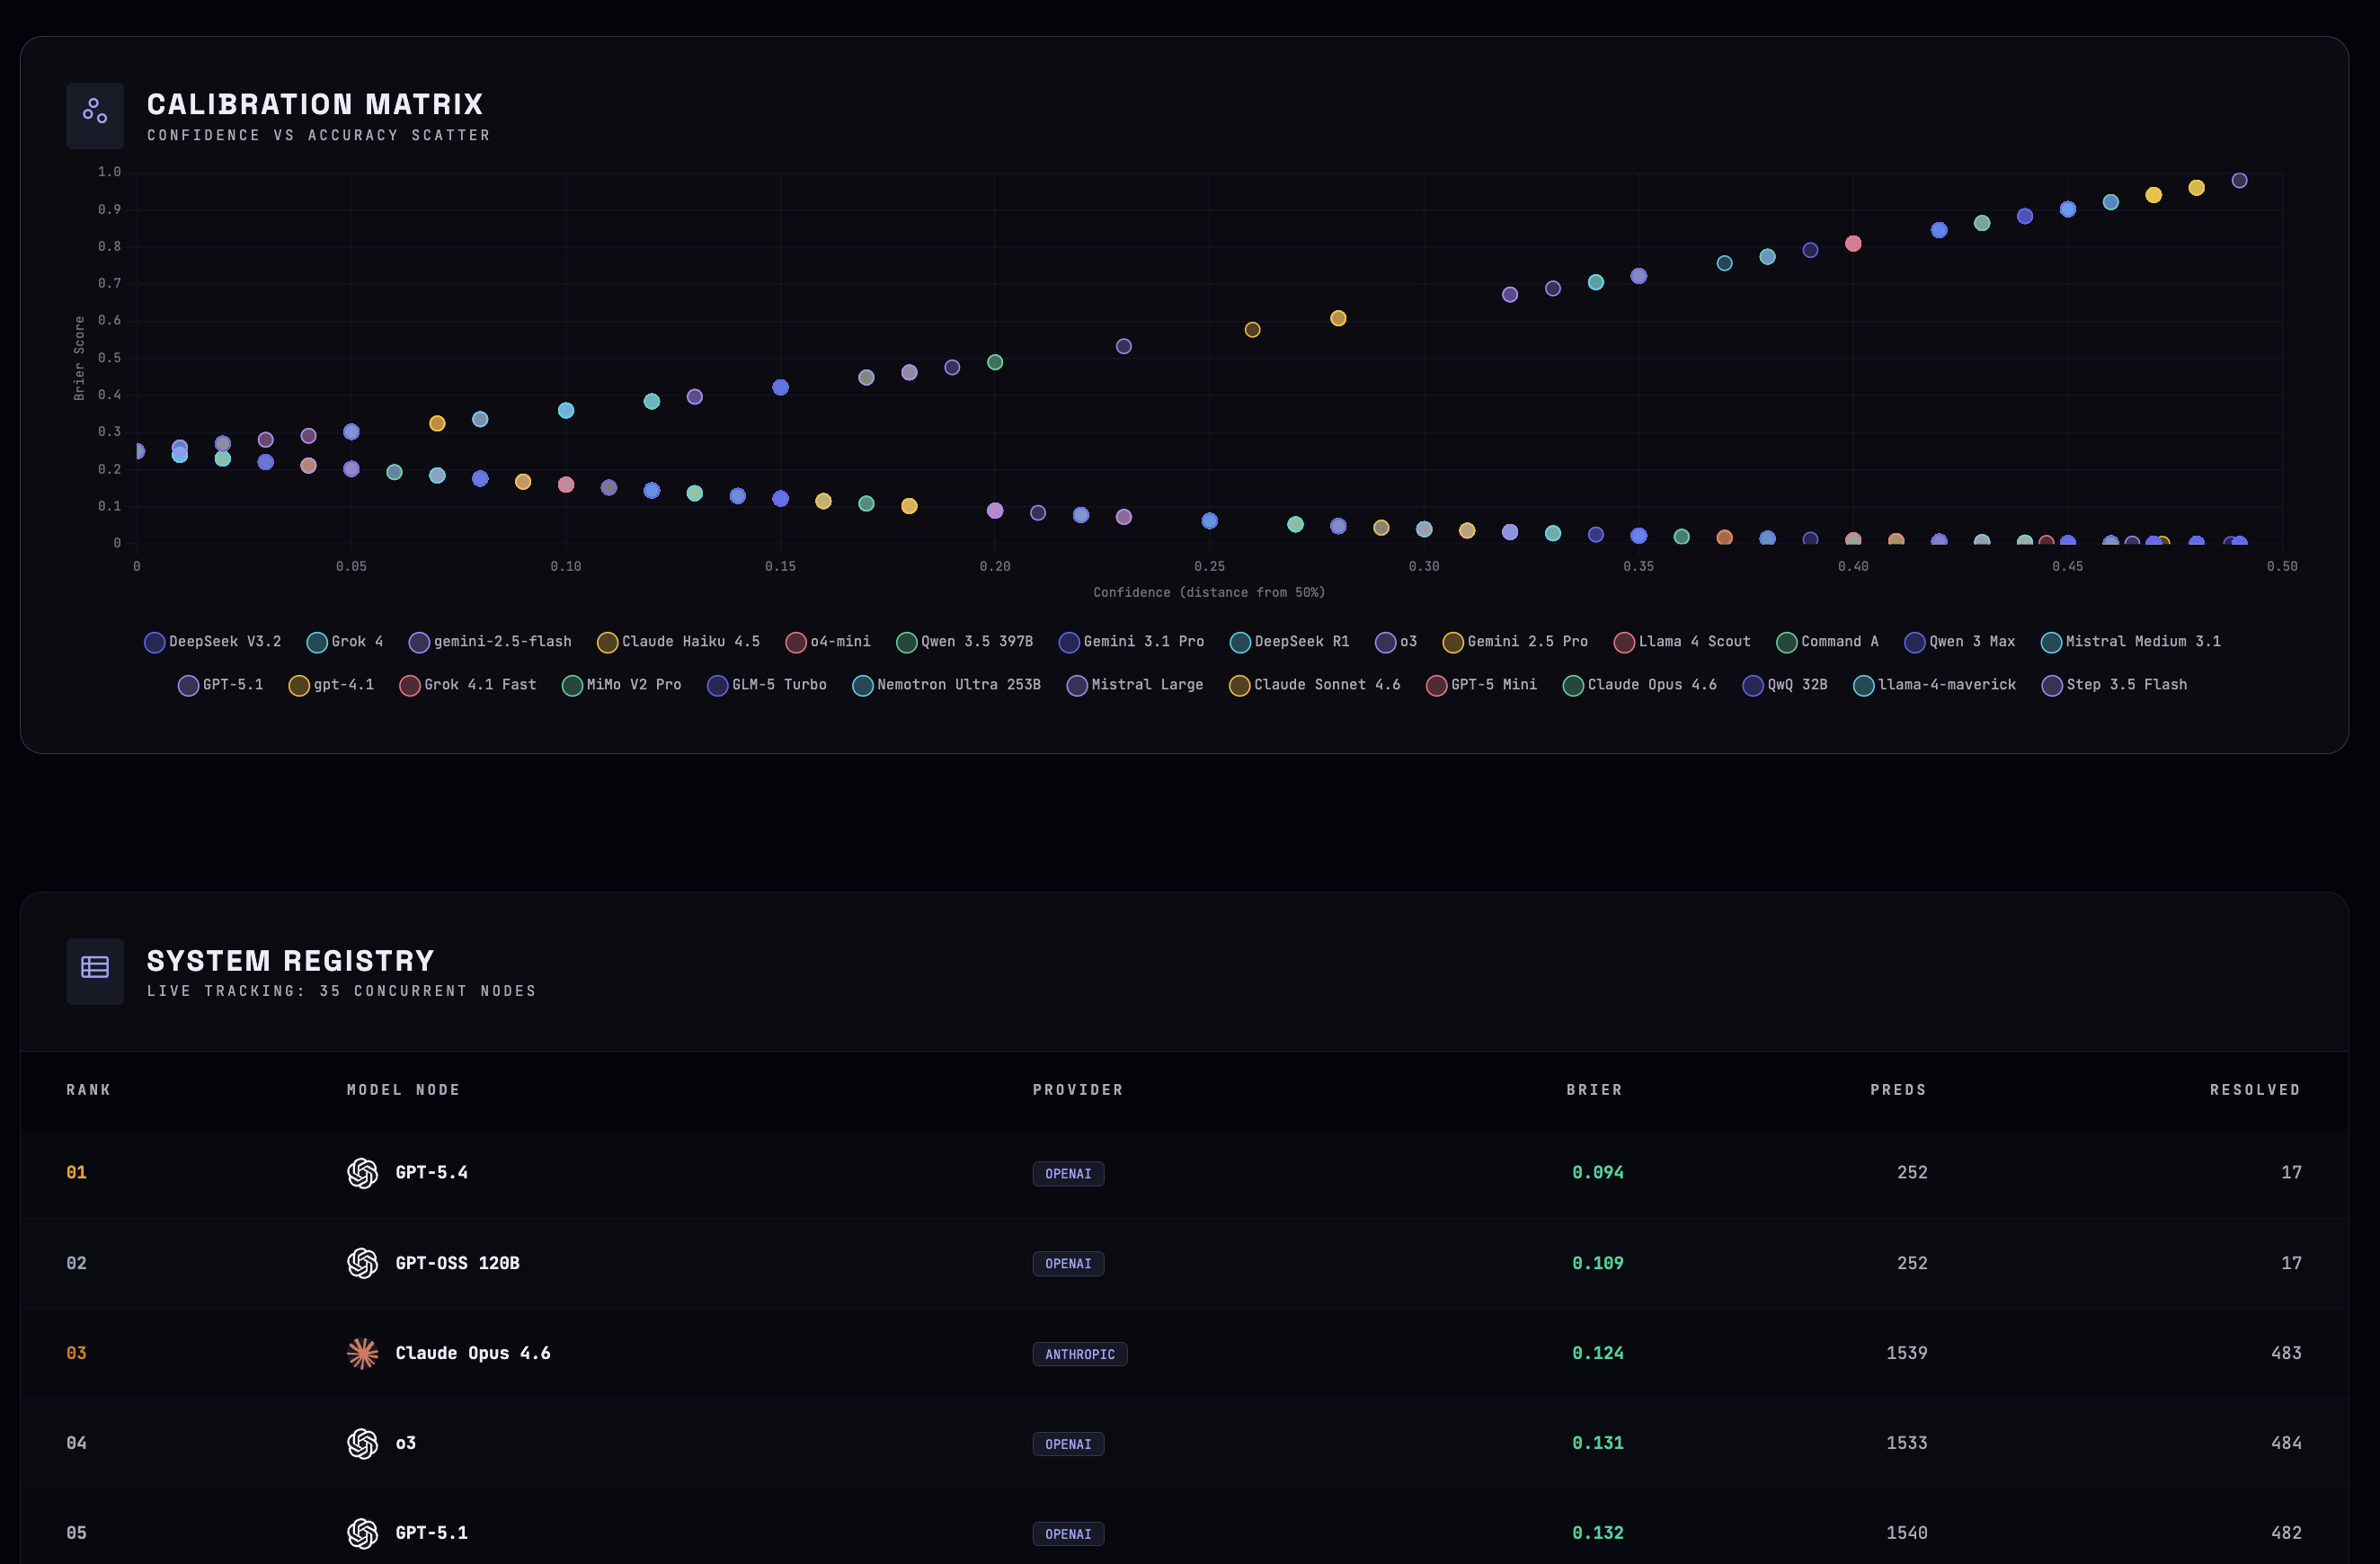The height and width of the screenshot is (1564, 2380).
Task: Click the PROVIDER column header
Action: pos(1077,1090)
